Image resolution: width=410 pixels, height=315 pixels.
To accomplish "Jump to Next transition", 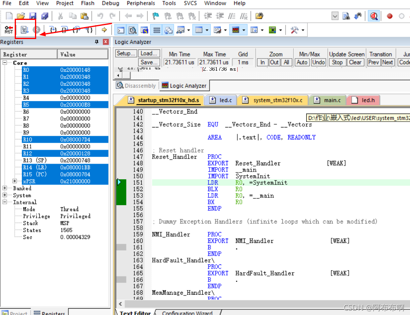I will pyautogui.click(x=387, y=62).
